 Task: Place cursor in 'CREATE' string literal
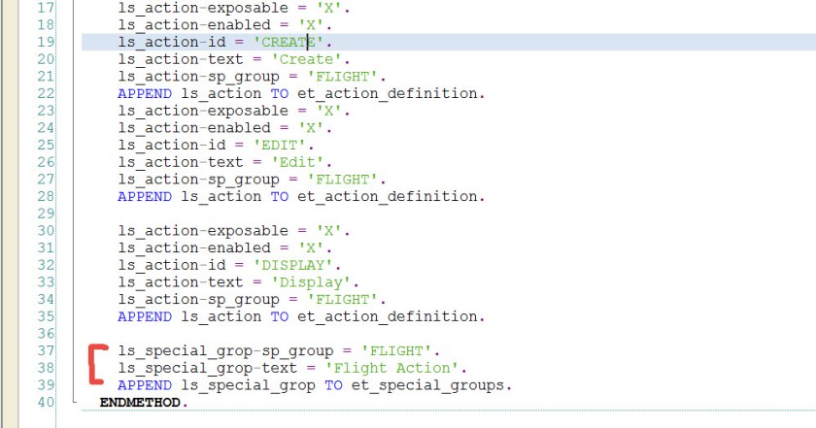(x=288, y=42)
